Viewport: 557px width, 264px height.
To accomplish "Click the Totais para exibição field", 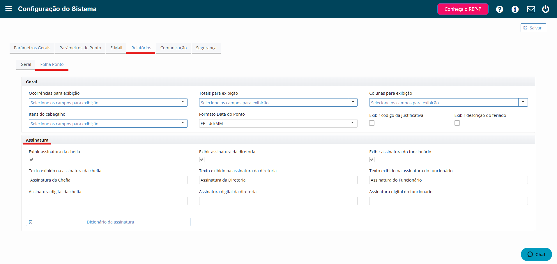I will [274, 102].
